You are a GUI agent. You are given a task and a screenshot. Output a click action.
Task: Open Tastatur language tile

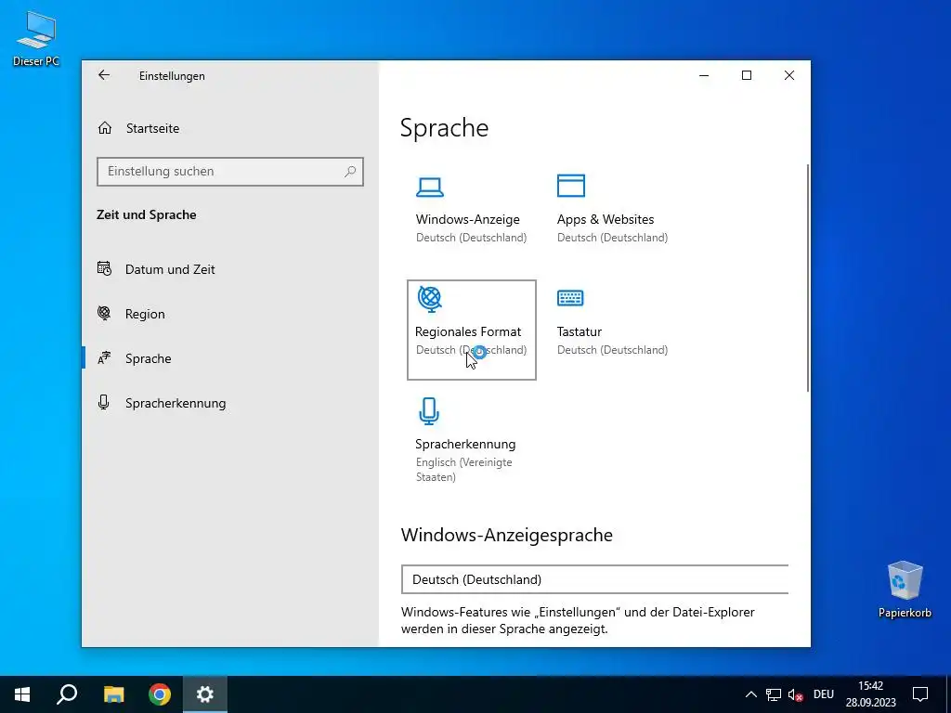point(613,331)
